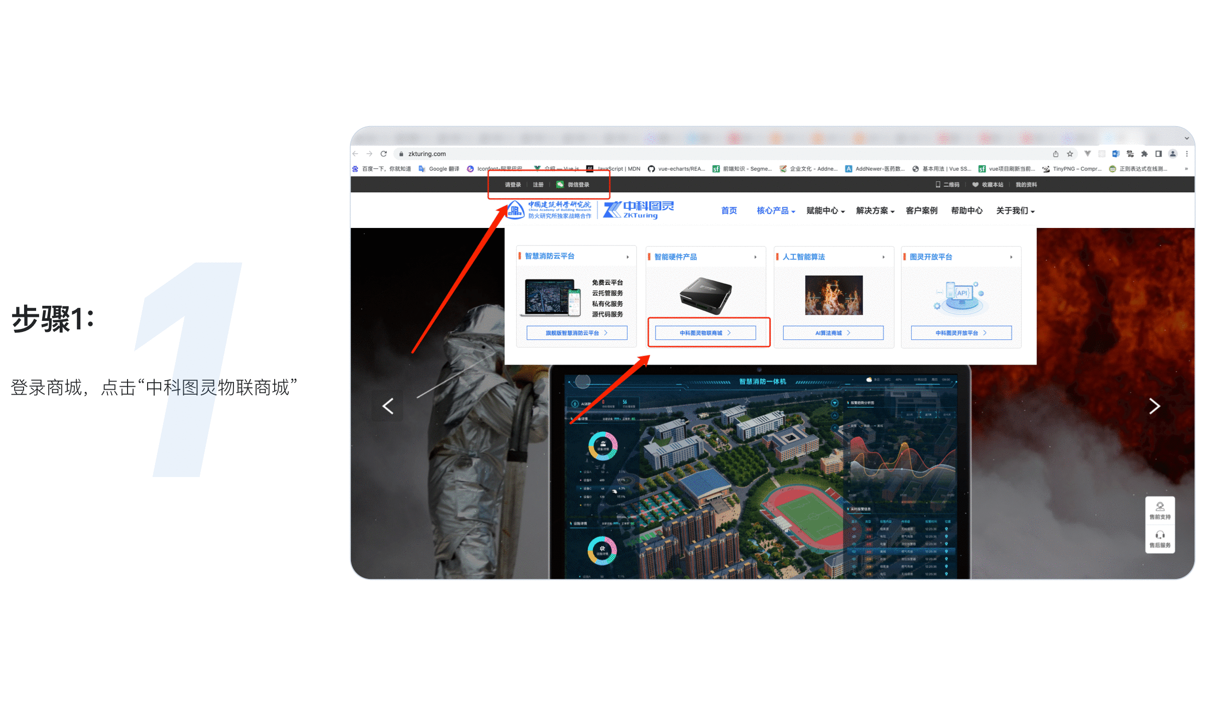Open the Chrome three-dot menu
1205x706 pixels.
1187,154
